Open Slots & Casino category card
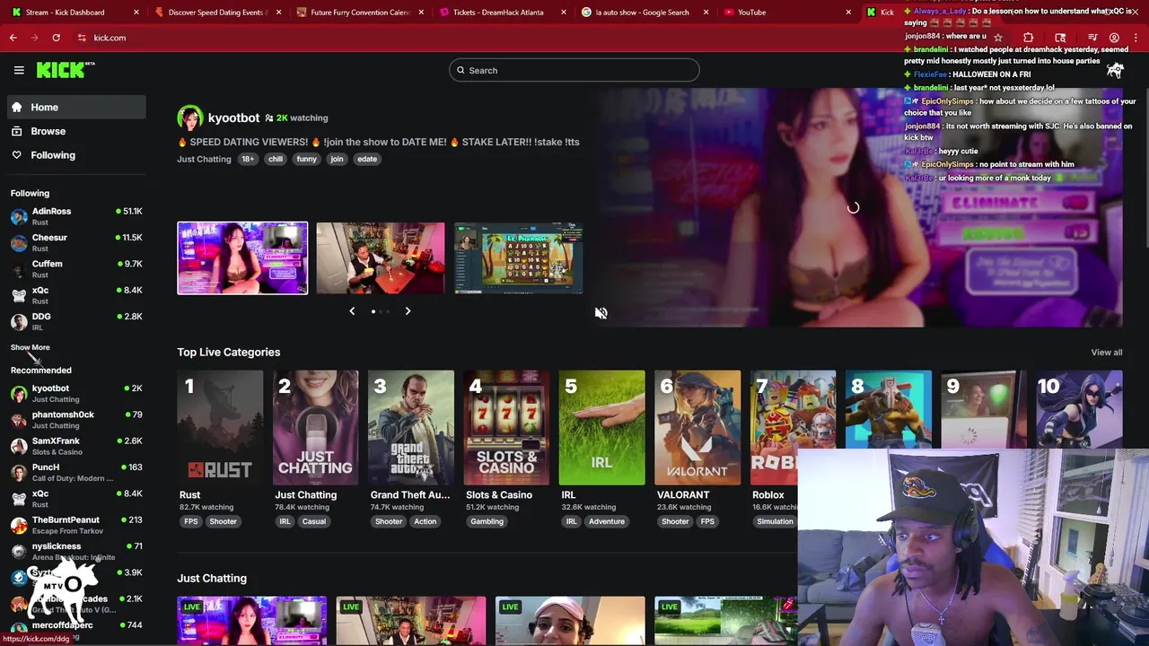Image resolution: width=1149 pixels, height=646 pixels. (506, 428)
